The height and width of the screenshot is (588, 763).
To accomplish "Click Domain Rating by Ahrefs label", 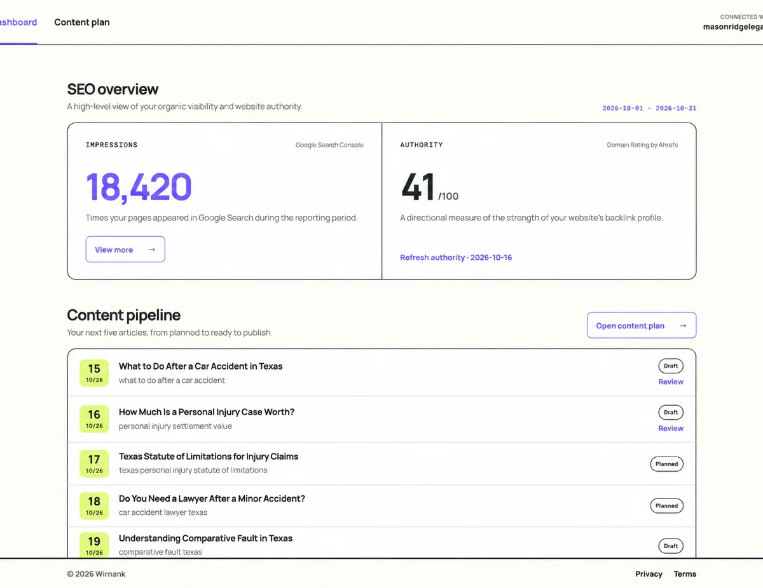I will [642, 145].
